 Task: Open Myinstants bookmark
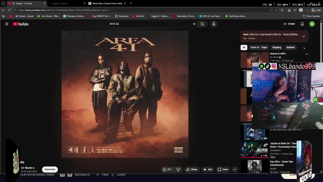(184, 16)
